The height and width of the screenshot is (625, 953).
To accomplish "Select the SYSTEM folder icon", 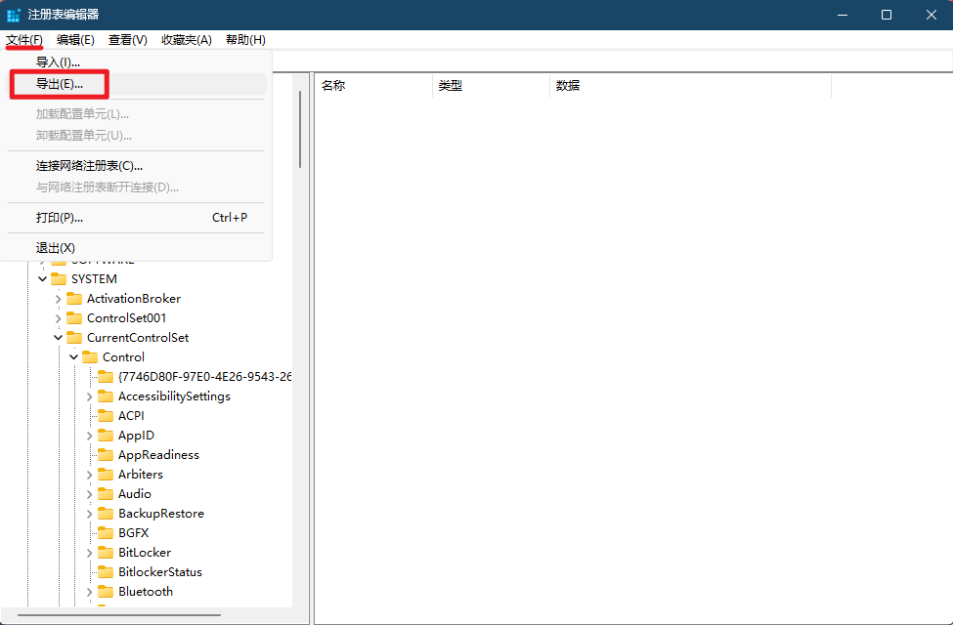I will (x=59, y=279).
